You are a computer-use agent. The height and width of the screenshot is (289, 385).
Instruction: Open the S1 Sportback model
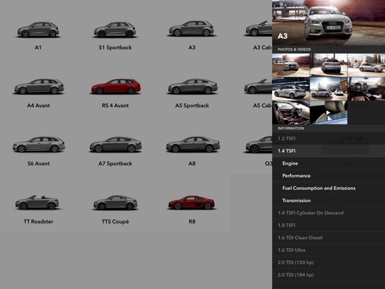(x=115, y=29)
